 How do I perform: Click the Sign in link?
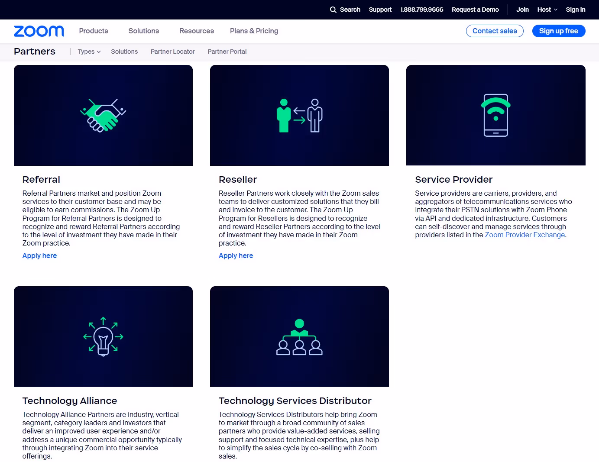576,10
